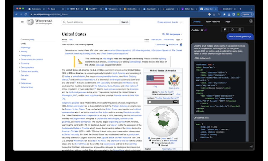This screenshot has width=268, height=161.
Task: Close the Extensions browser tab
Action: tap(44, 9)
